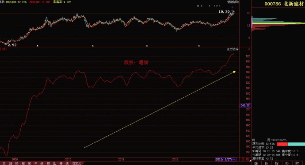Screen dimensions: 305x165
Task: Open the 筹 chip distribution tab
Action: tap(287, 163)
